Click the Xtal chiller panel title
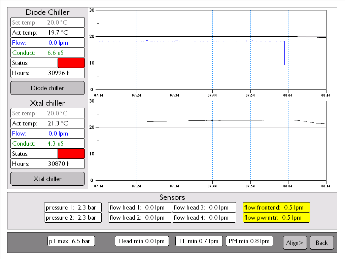Viewport: 345px width, 259px height. (47, 103)
